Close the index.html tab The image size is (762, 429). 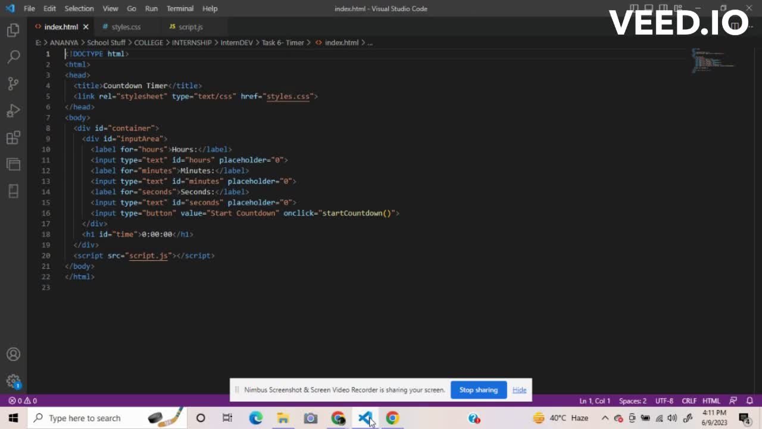(x=86, y=27)
